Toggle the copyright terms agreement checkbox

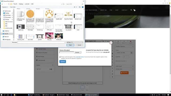(x=60, y=57)
